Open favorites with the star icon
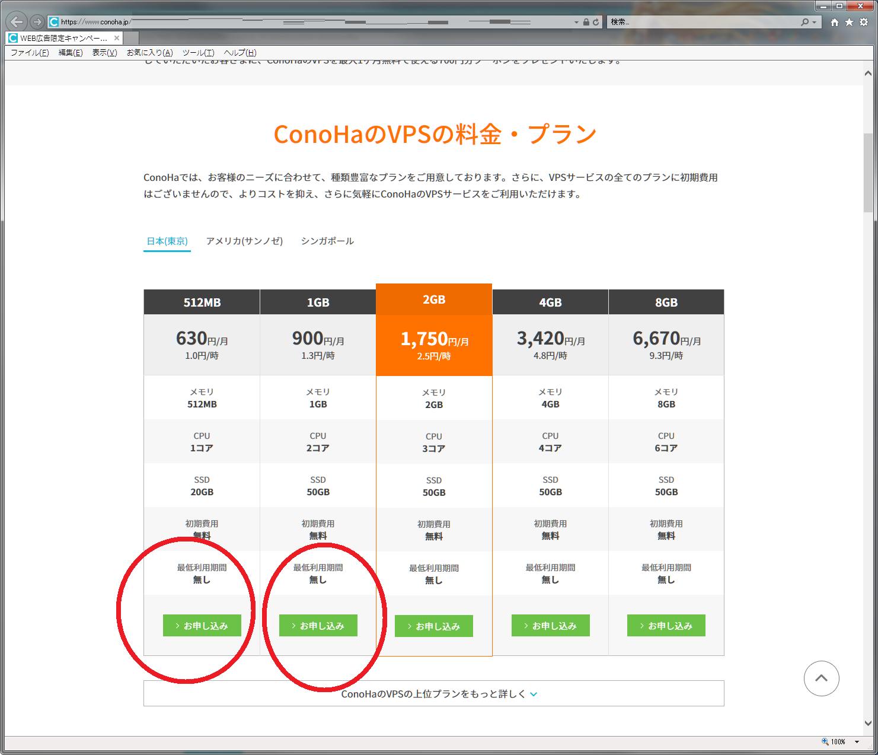This screenshot has width=878, height=755. (849, 22)
